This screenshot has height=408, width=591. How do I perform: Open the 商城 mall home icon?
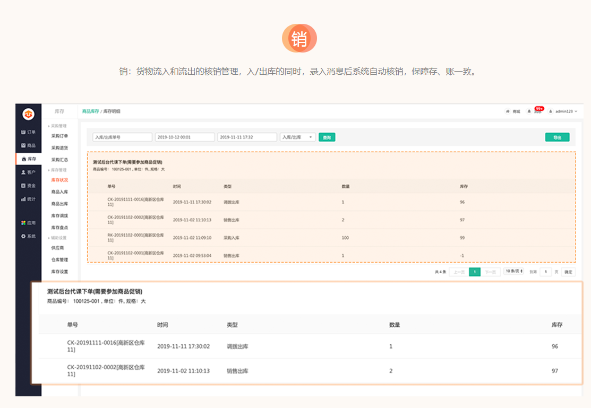pos(508,111)
